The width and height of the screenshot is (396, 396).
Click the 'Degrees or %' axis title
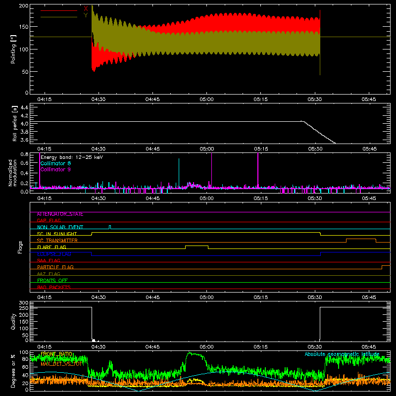[13, 371]
